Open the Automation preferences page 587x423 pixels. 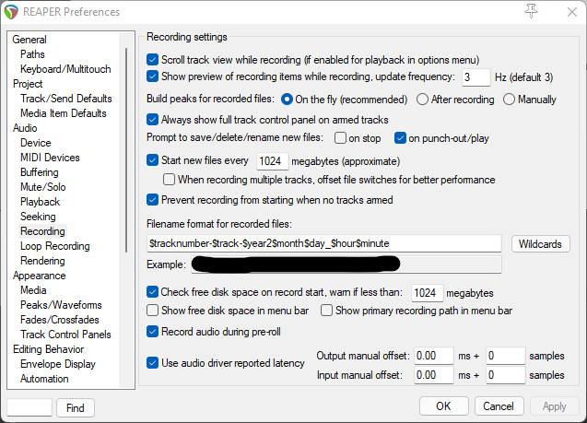[44, 379]
